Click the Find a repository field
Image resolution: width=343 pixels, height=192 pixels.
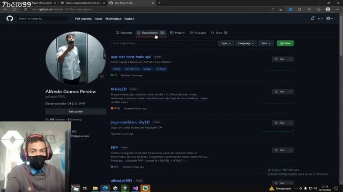(163, 43)
